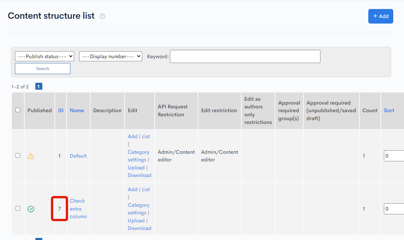
Task: Click Download link in Check extra column row
Action: [139, 228]
